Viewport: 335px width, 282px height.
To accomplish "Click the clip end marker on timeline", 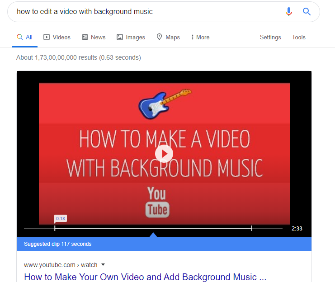I will (x=252, y=228).
